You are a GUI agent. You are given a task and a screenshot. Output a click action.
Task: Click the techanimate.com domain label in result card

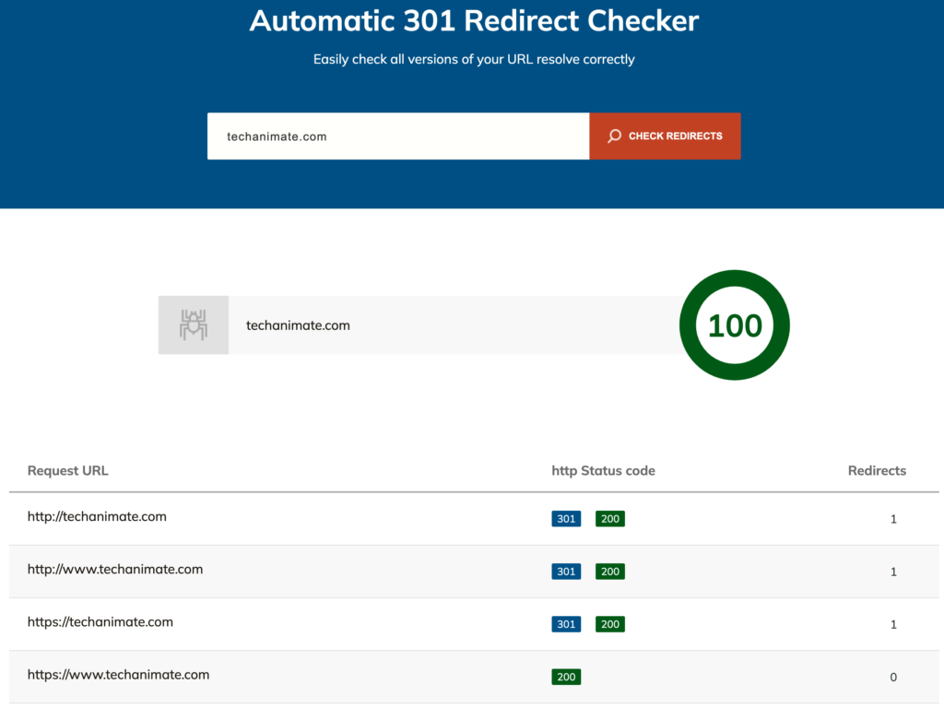(298, 325)
